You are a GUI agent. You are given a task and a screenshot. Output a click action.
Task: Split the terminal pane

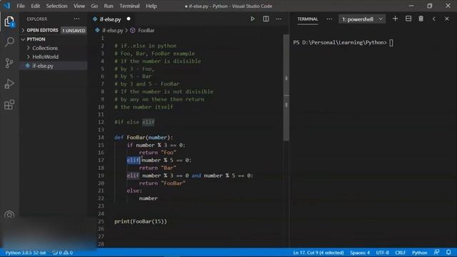coord(408,19)
